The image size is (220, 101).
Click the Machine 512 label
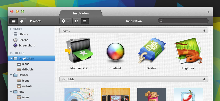coord(79,68)
